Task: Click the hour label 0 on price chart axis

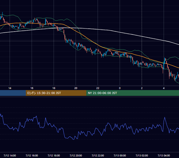Action: tap(120, 88)
